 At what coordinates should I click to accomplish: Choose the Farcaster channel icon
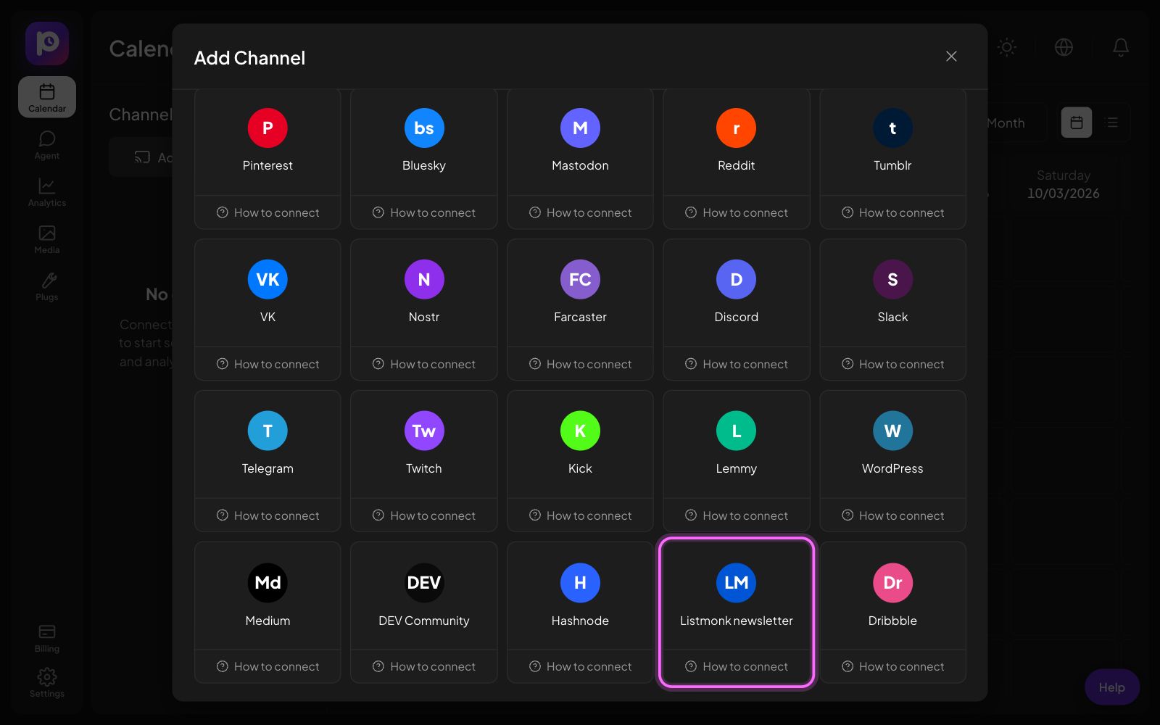coord(580,279)
